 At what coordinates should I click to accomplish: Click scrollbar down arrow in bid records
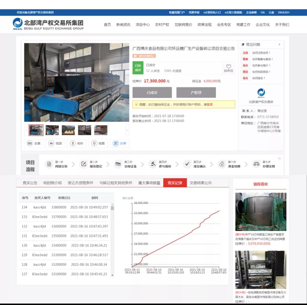pos(112,275)
